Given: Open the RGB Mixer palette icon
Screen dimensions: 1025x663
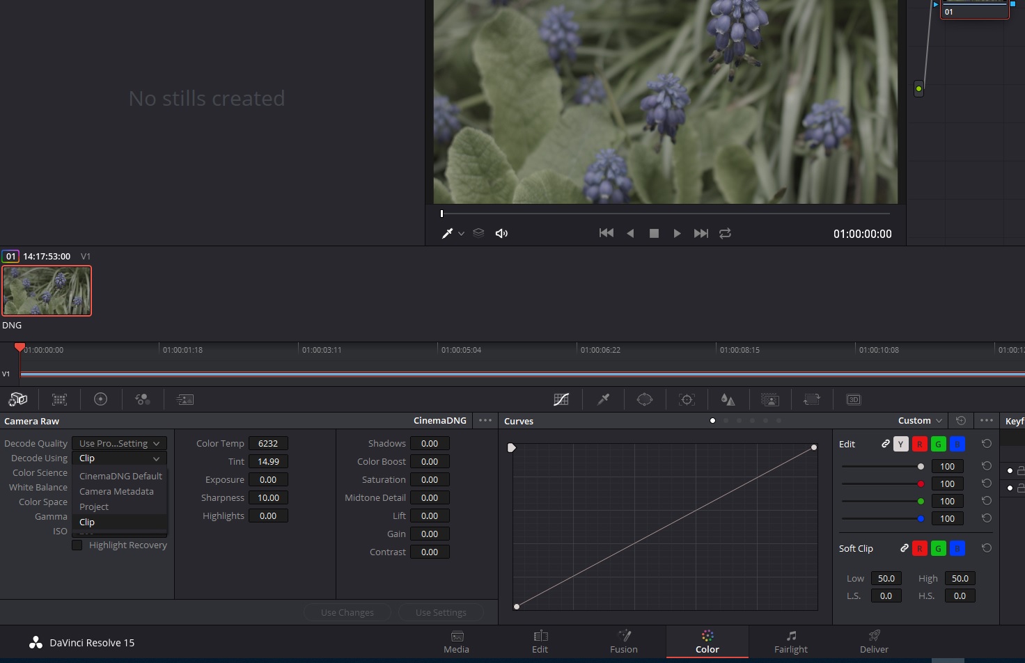Looking at the screenshot, I should [143, 399].
